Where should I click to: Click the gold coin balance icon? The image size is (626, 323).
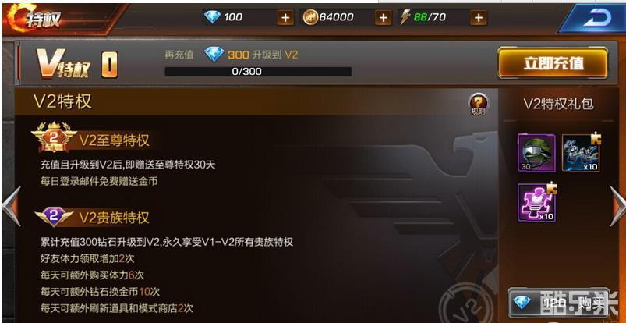pos(310,17)
